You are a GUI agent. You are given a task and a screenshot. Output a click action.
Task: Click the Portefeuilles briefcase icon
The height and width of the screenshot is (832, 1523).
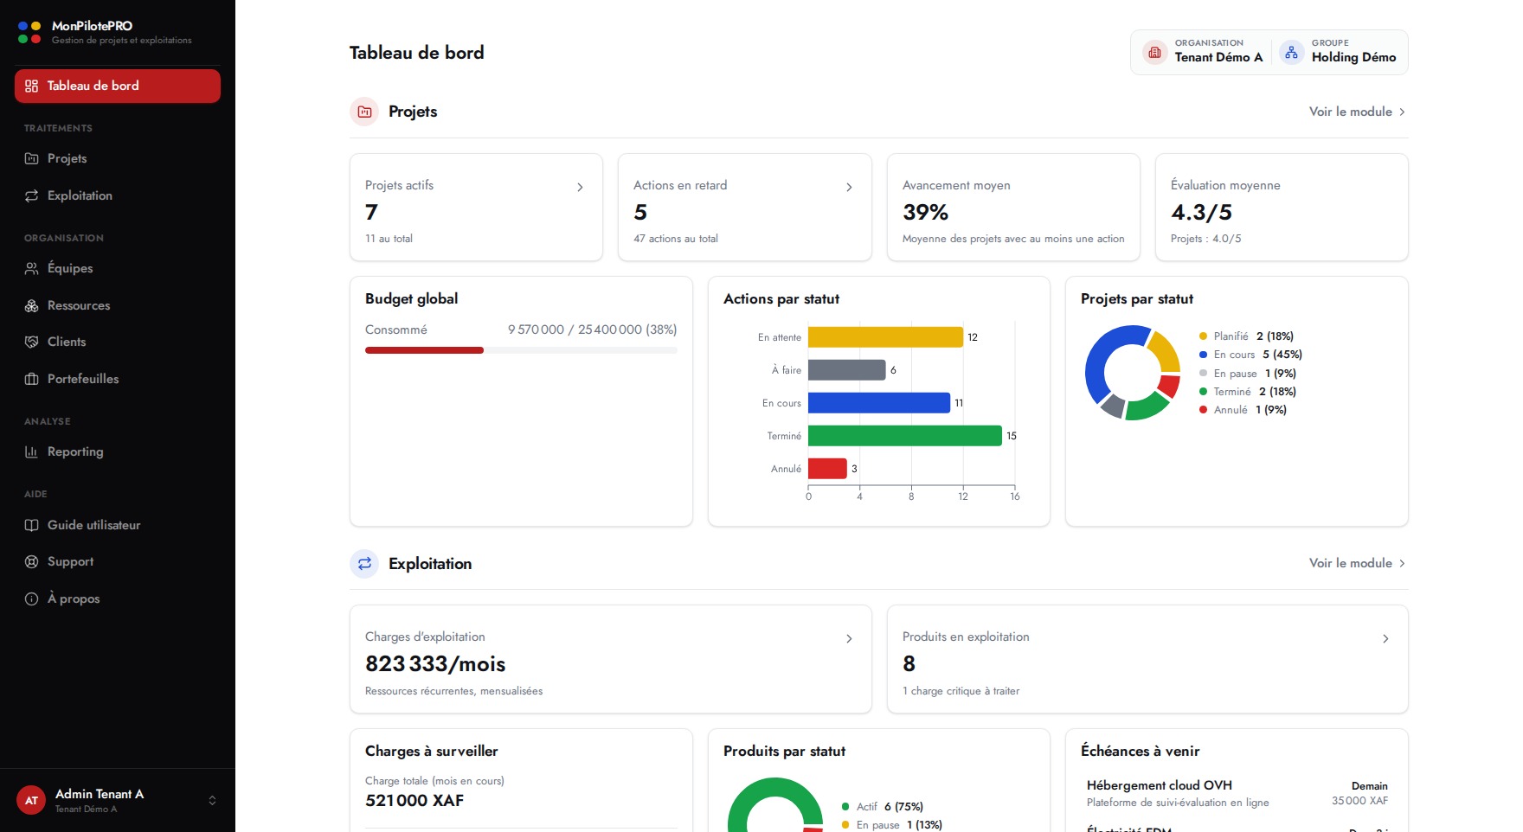31,379
